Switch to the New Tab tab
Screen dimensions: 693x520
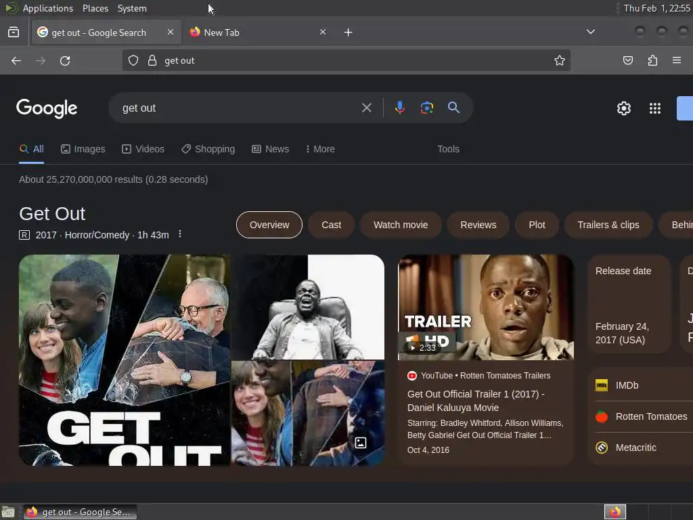(258, 32)
